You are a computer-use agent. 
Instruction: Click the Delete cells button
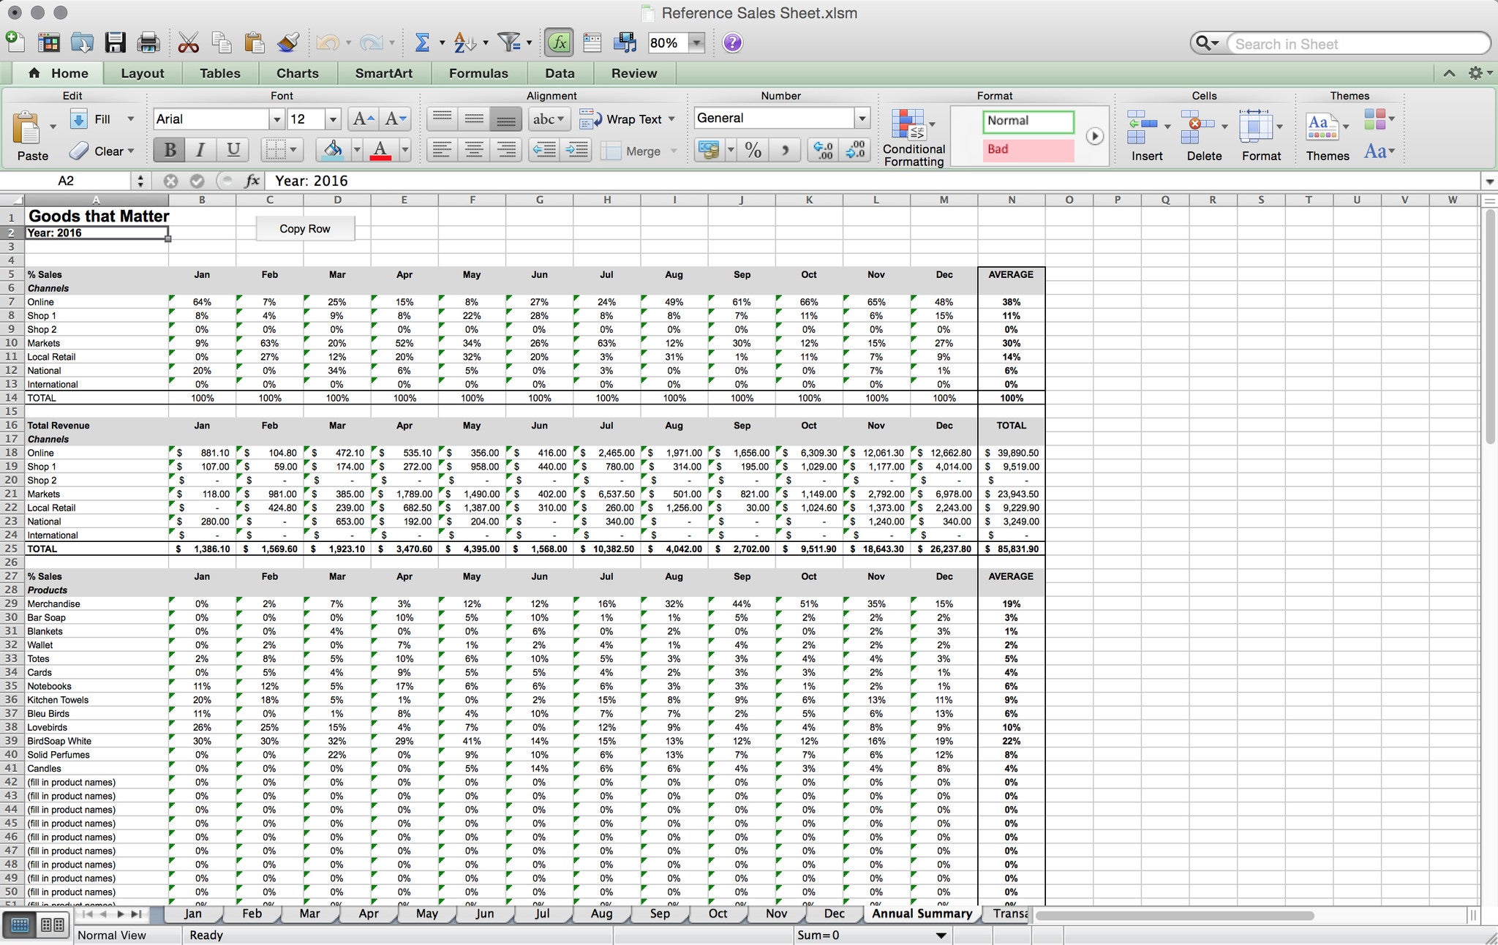(1204, 136)
